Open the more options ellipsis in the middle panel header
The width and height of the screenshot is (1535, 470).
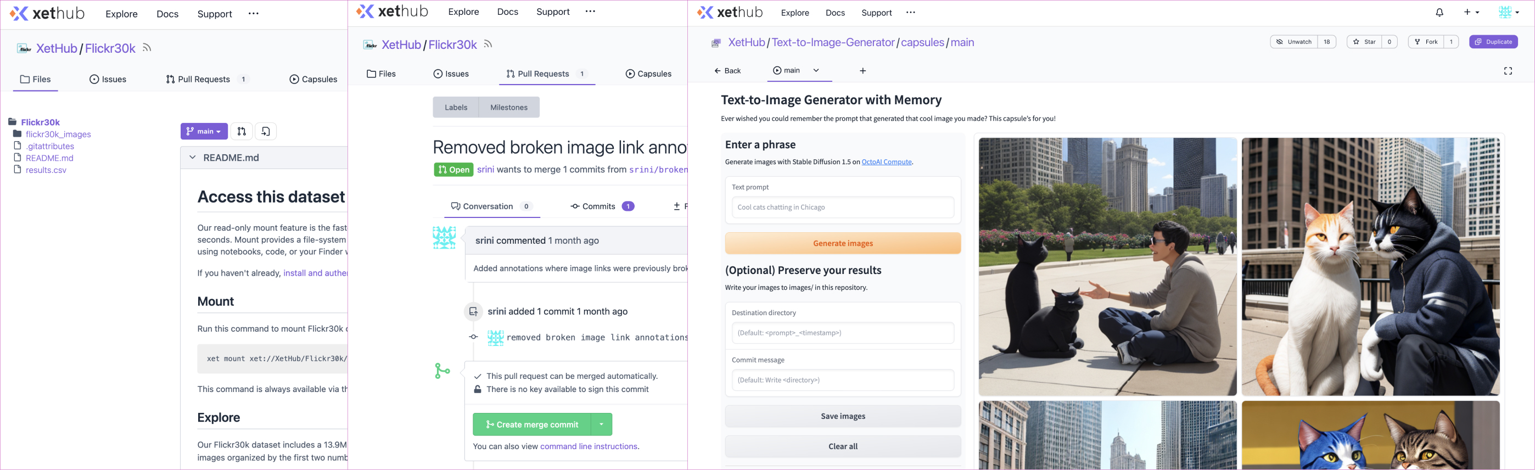click(590, 12)
